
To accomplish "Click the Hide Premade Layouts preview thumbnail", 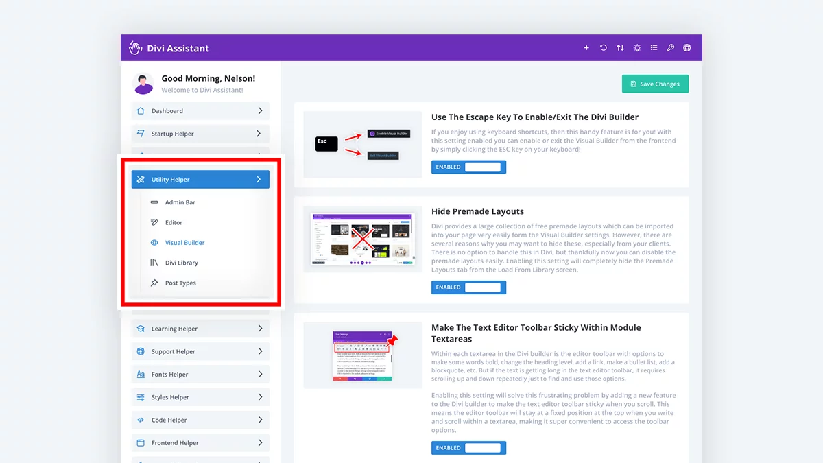I will point(363,239).
